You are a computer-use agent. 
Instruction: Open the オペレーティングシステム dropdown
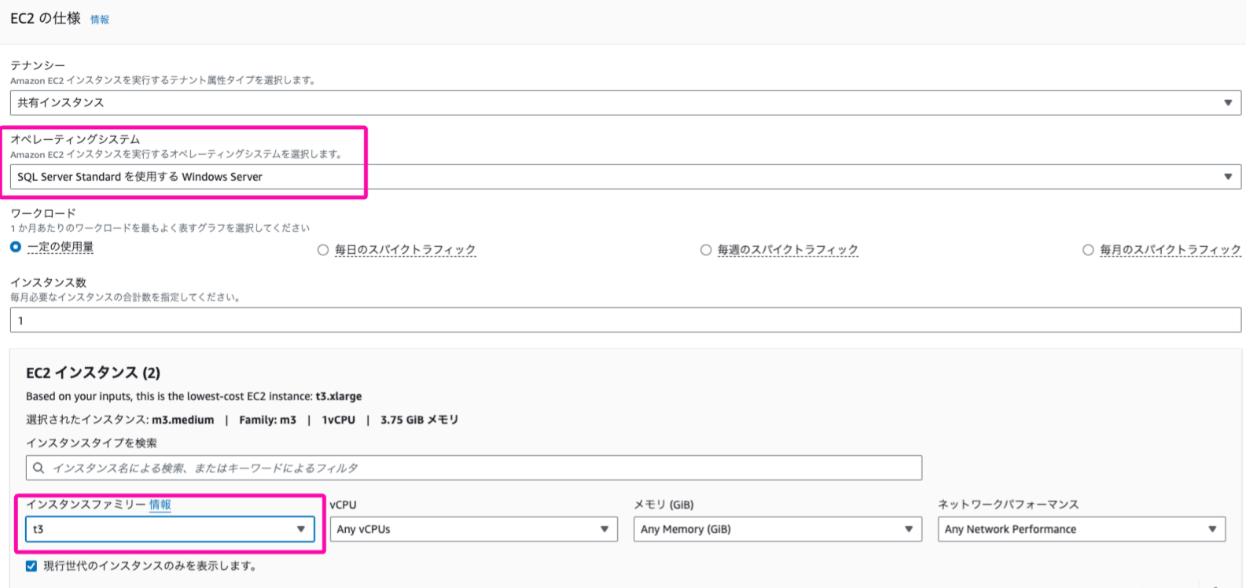click(x=625, y=177)
